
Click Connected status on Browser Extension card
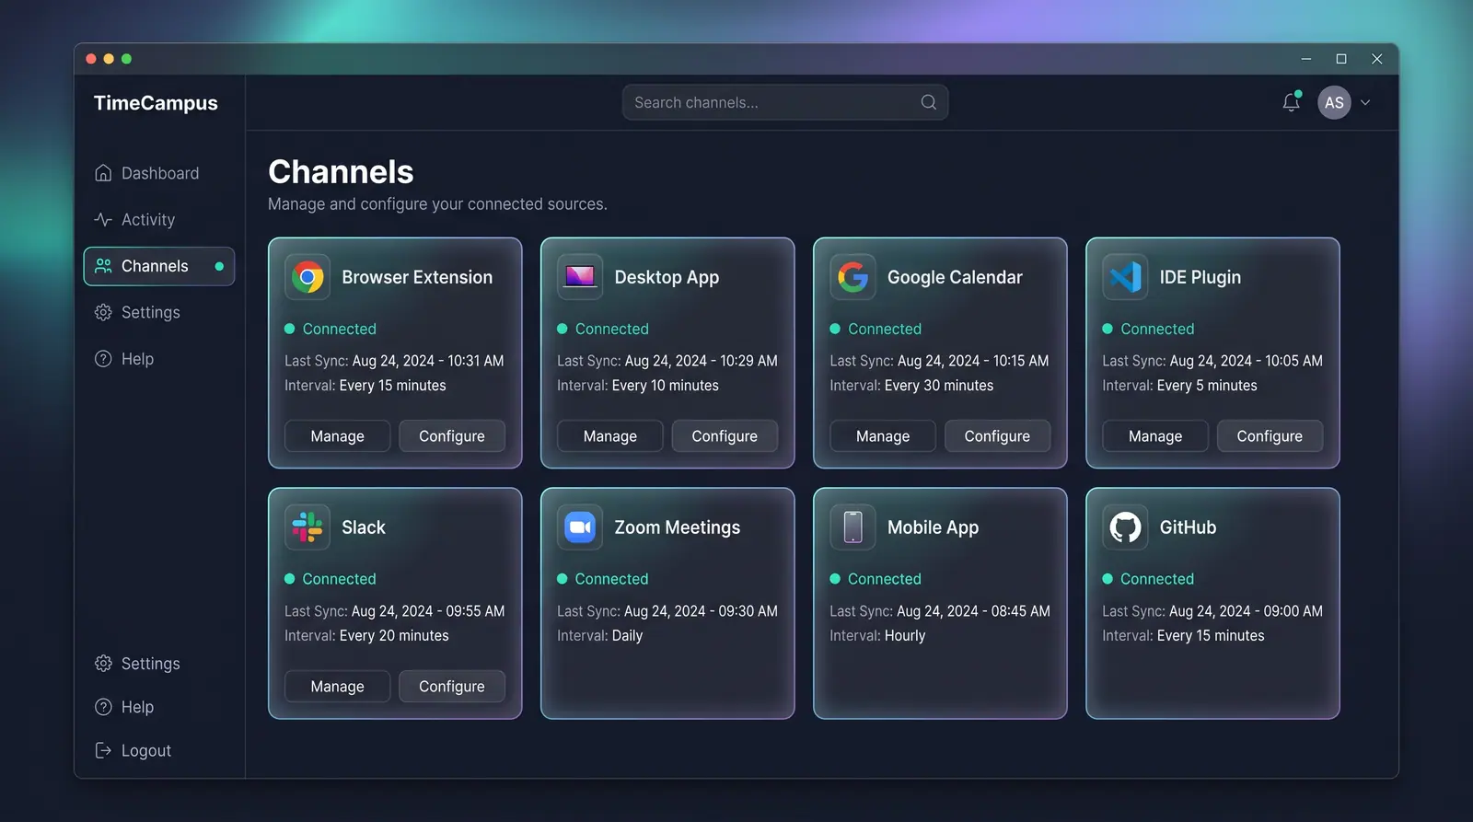pos(331,329)
